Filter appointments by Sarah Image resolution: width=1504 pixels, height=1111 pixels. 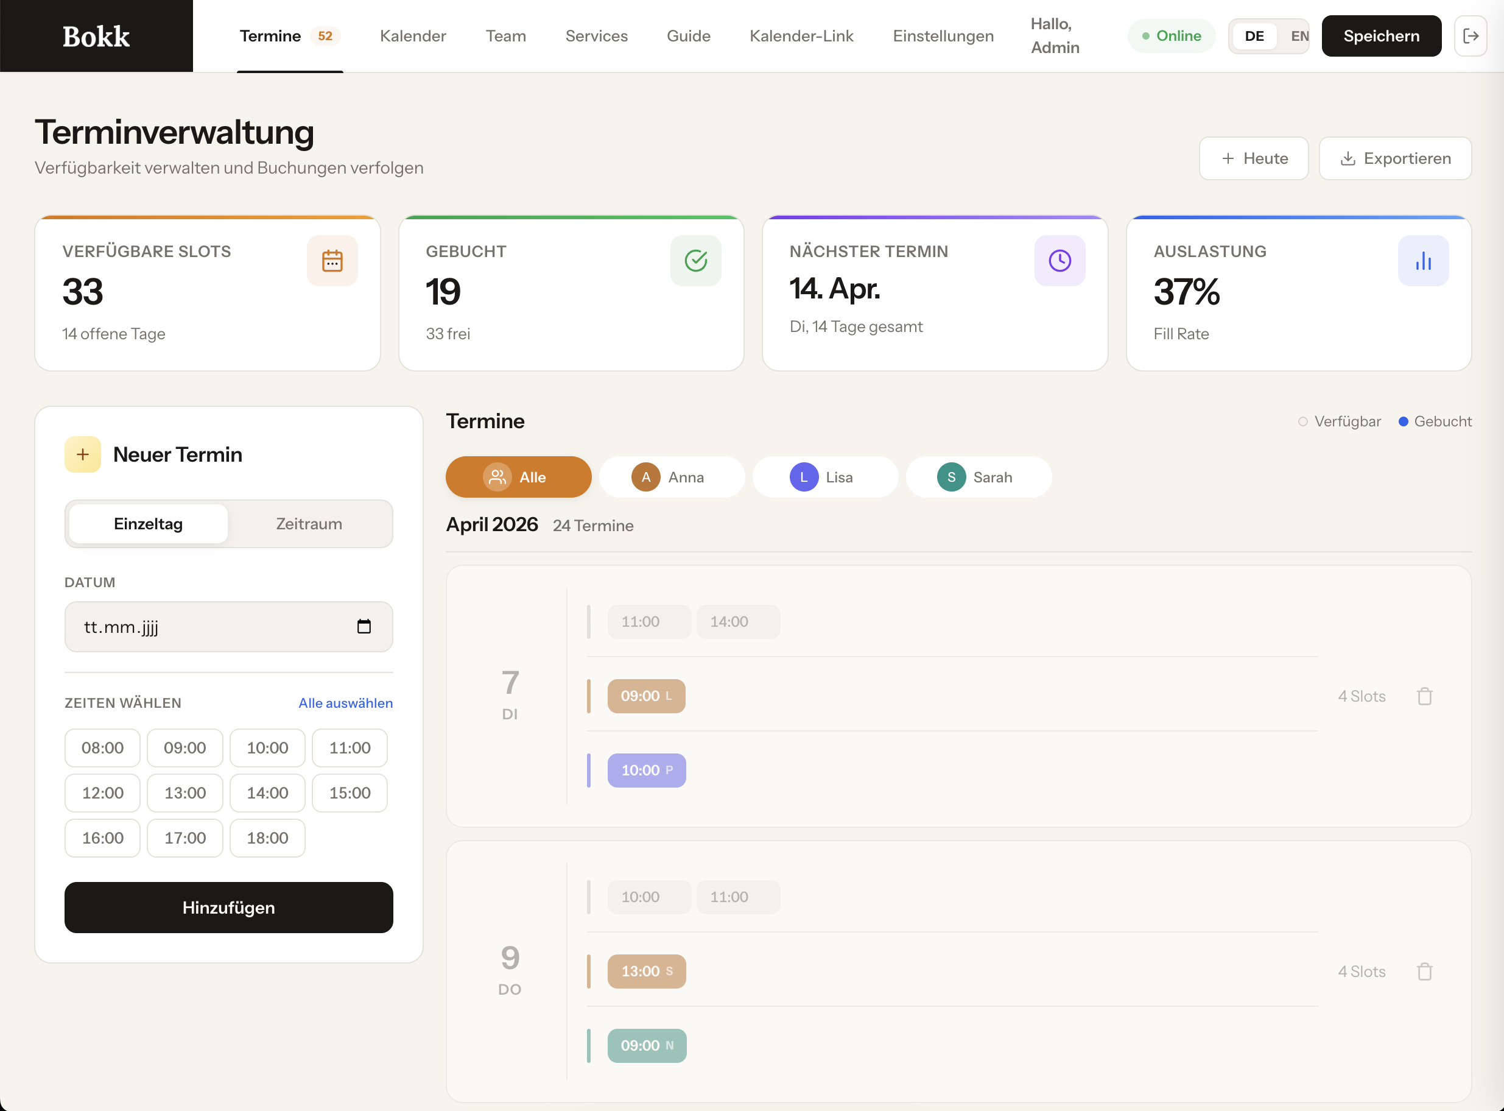pyautogui.click(x=979, y=477)
